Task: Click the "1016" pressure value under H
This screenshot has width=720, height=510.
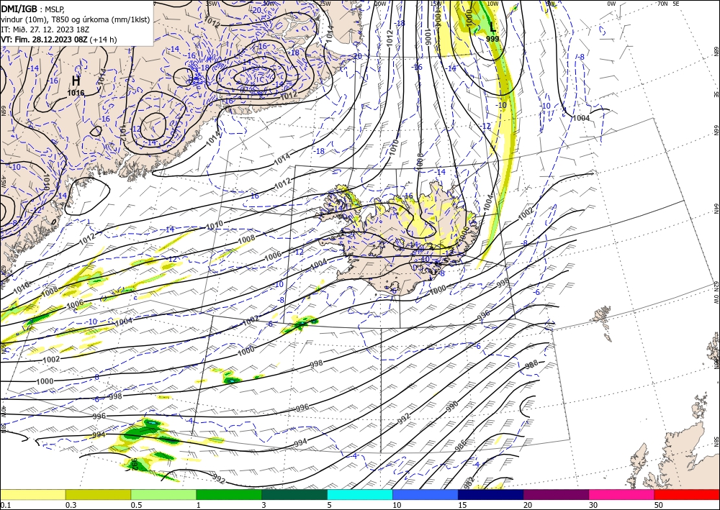Action: 76,93
